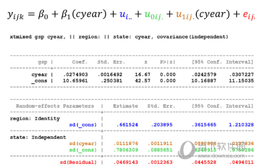
Task: Click the orange sd(cyear) label
Action: pyautogui.click(x=83, y=144)
